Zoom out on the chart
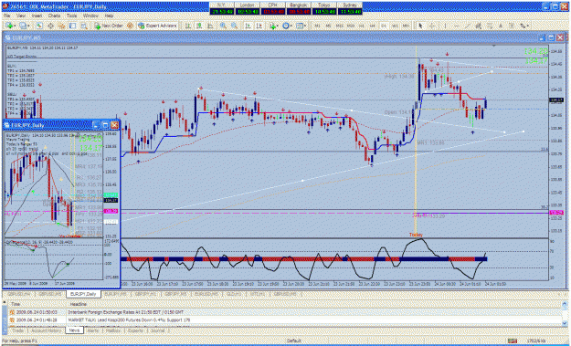 tap(234, 26)
